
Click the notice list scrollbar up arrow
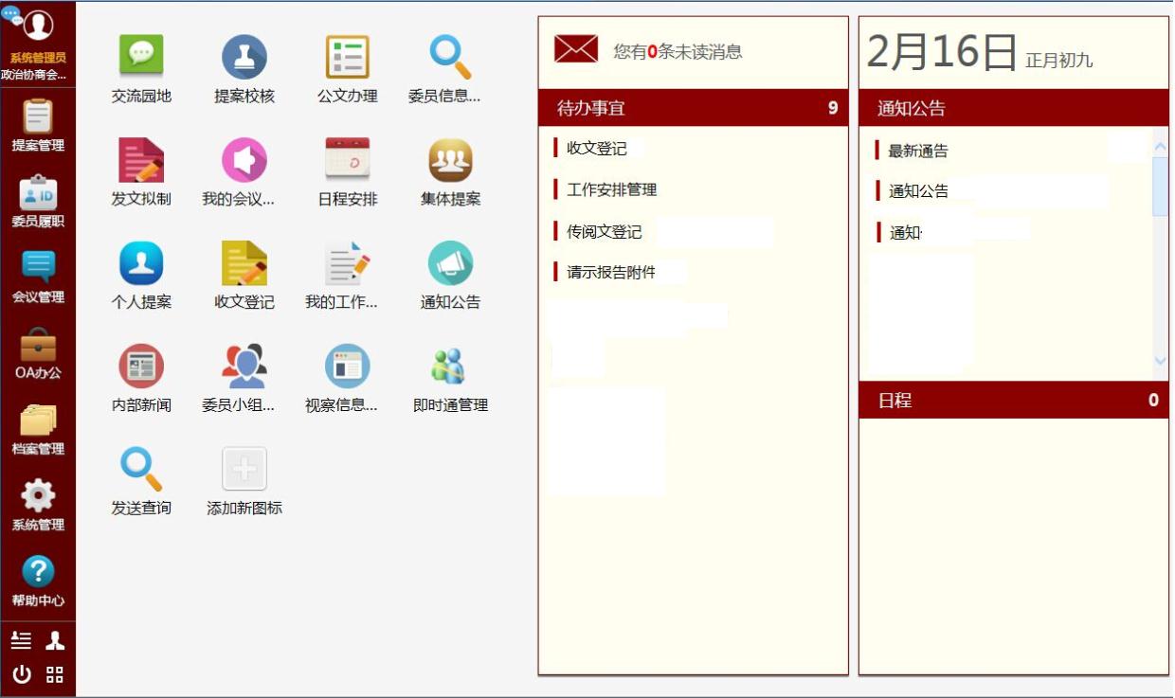click(1160, 146)
